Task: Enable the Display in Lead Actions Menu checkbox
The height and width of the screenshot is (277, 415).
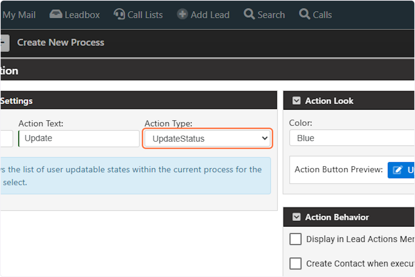Action: (295, 239)
